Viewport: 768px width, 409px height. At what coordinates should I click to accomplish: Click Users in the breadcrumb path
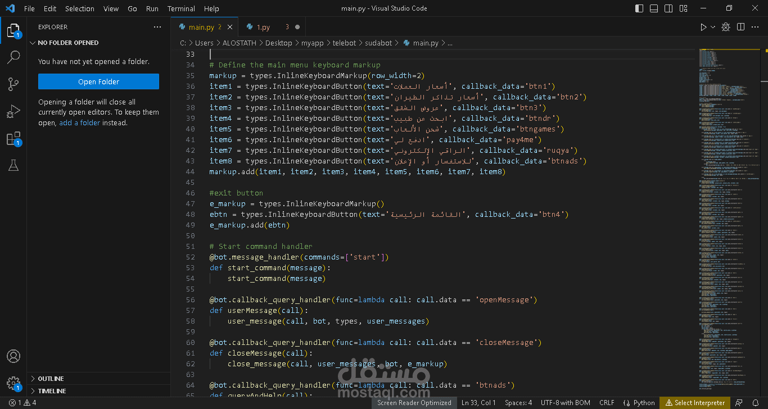tap(204, 43)
